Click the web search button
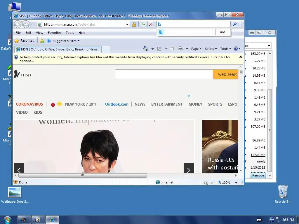 coord(226,74)
